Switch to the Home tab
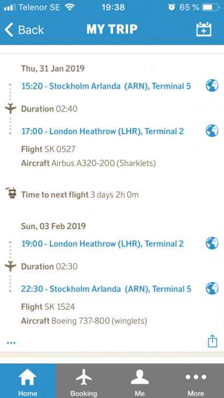224x398 pixels. 28,381
